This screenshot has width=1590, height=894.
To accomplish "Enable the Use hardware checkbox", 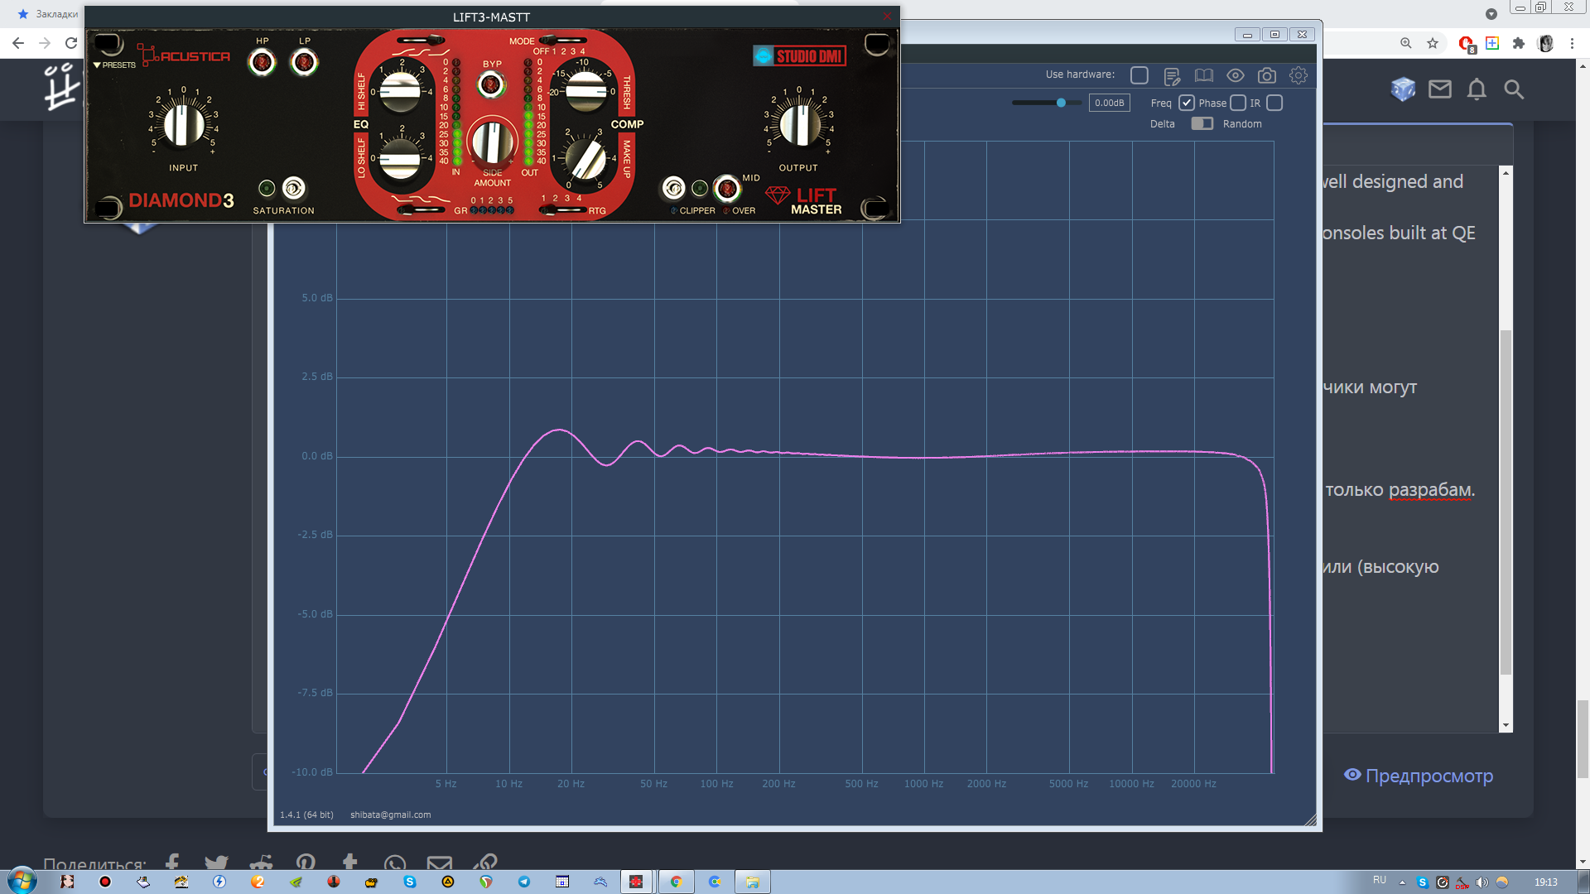I will [x=1139, y=75].
